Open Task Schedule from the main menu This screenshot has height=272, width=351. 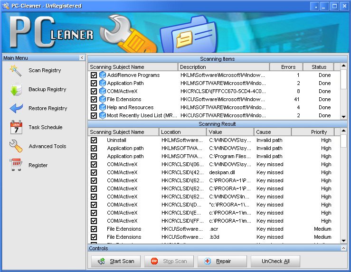click(46, 127)
